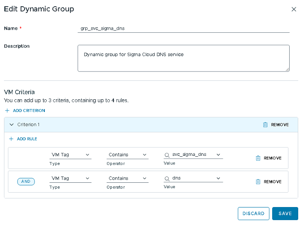Click the search icon in svc_sigma_dns field
The width and height of the screenshot is (304, 225).
167,155
